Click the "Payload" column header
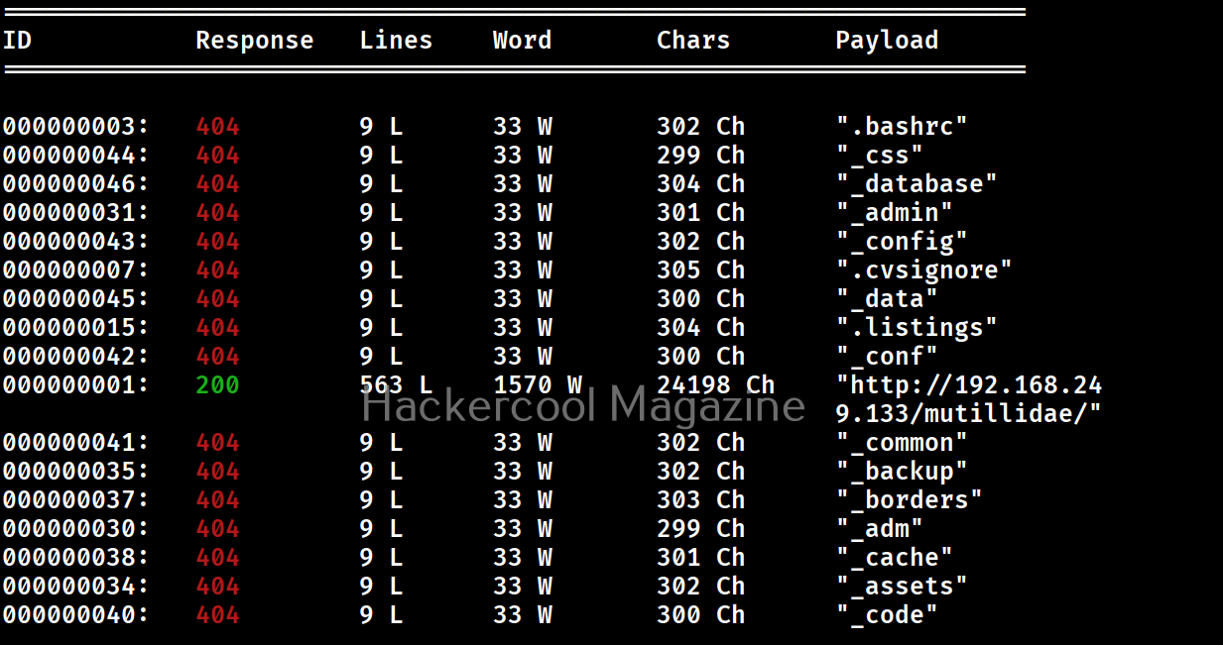 coord(886,41)
